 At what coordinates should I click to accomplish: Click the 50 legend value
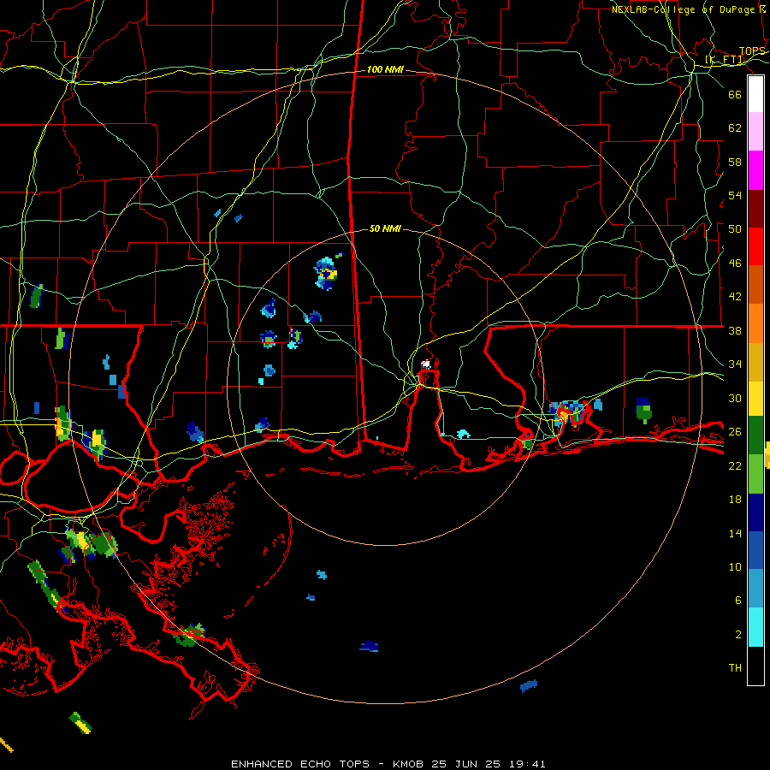coord(735,228)
